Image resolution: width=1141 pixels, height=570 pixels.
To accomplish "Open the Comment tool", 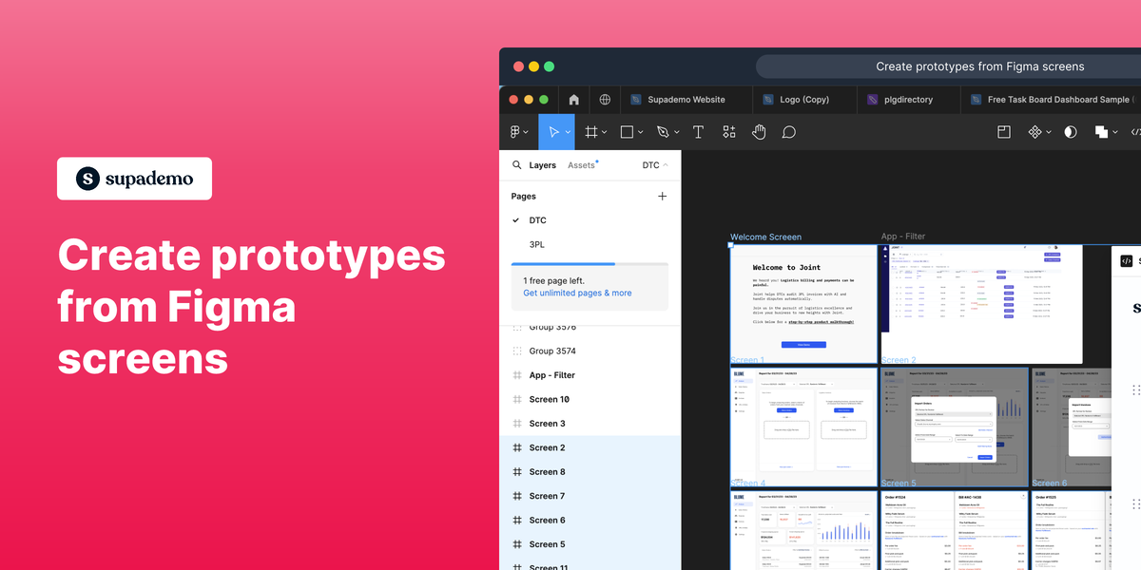I will pyautogui.click(x=788, y=131).
